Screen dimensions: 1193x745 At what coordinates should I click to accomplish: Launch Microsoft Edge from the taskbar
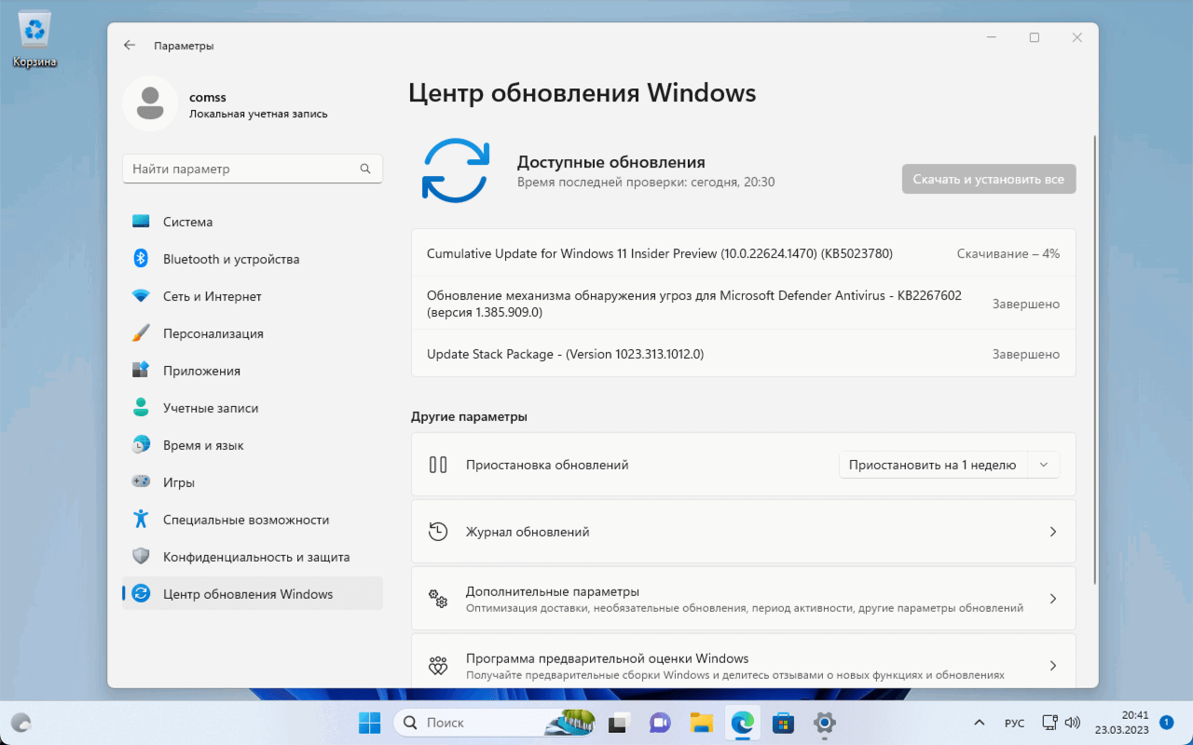point(742,723)
